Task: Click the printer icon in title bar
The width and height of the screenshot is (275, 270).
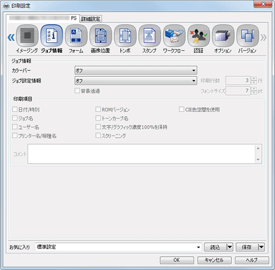Action: [x=6, y=6]
